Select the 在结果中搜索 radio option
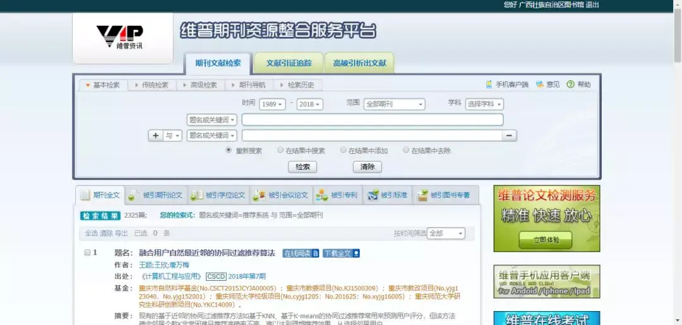Viewport: 682px width, 325px height. click(x=280, y=150)
